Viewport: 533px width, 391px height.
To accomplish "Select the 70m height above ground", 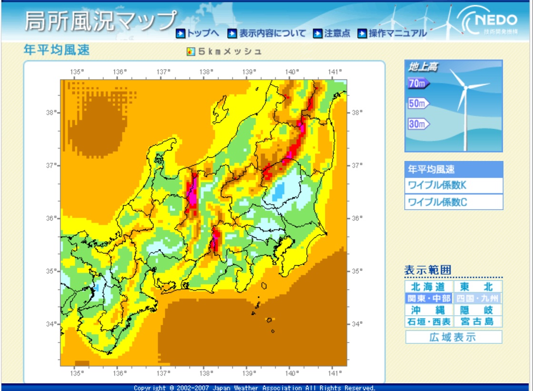I will pos(418,84).
